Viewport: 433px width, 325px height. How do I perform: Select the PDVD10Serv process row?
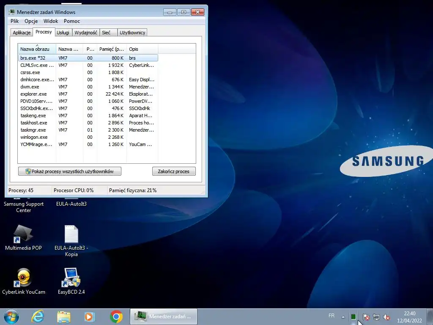point(88,101)
